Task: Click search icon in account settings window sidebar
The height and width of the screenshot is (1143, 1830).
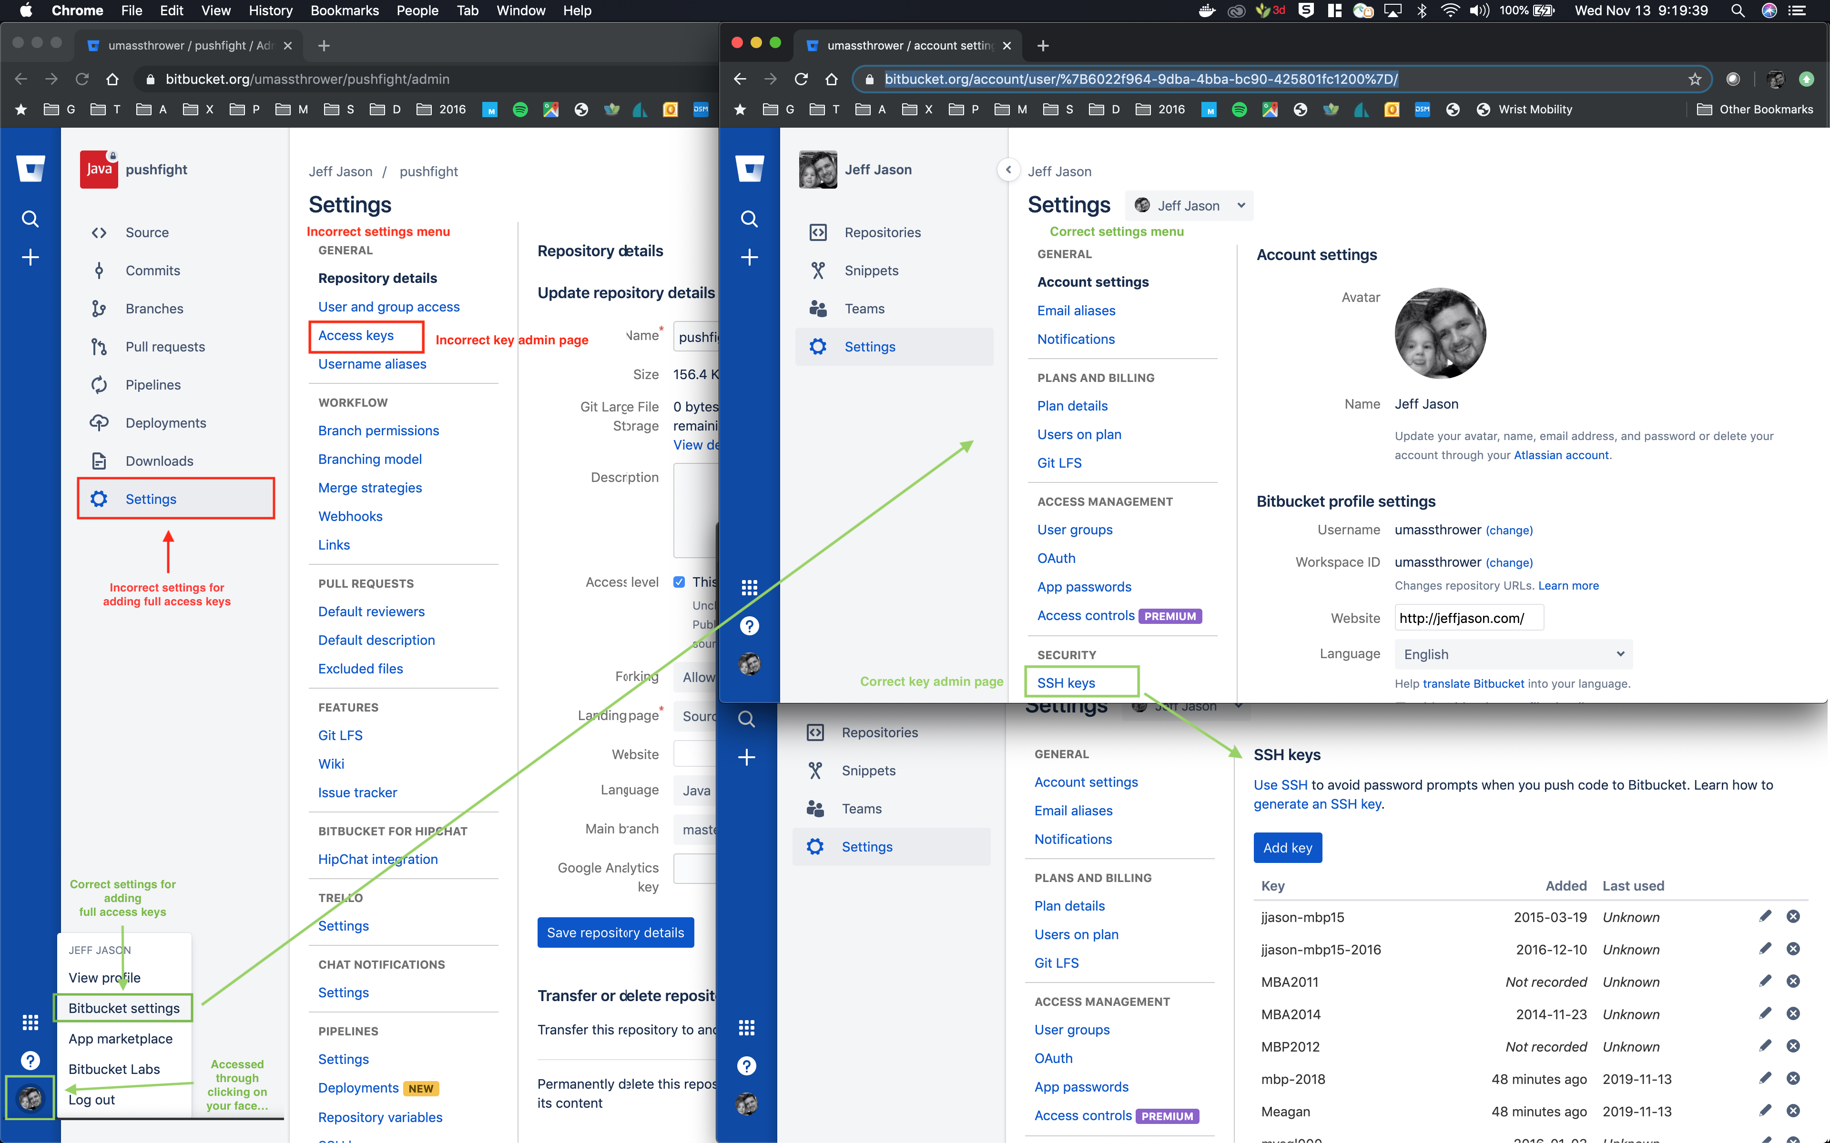Action: coord(749,219)
